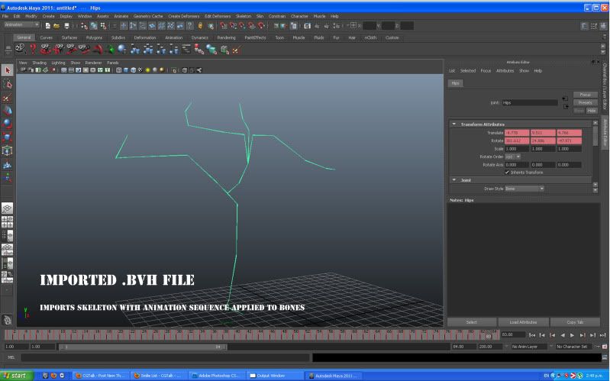This screenshot has height=381, width=610.
Task: Click the time range slider bar
Action: click(x=142, y=347)
